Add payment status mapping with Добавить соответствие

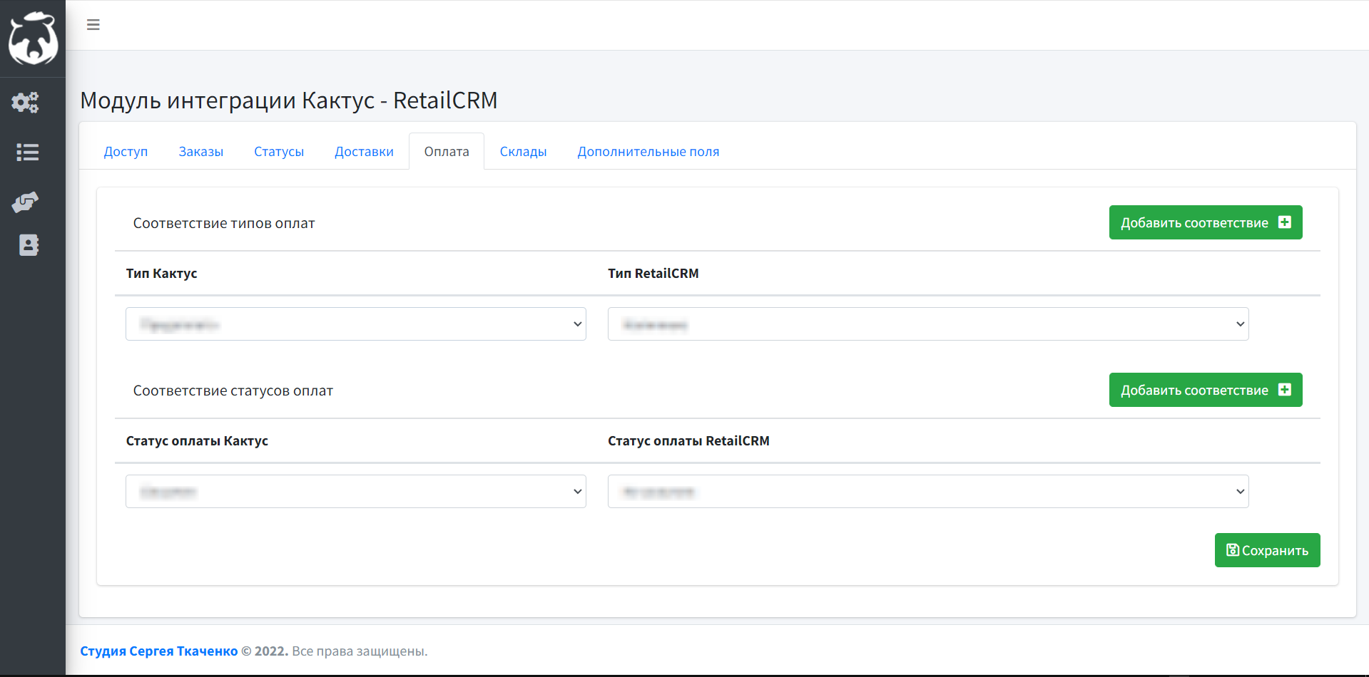point(1206,390)
